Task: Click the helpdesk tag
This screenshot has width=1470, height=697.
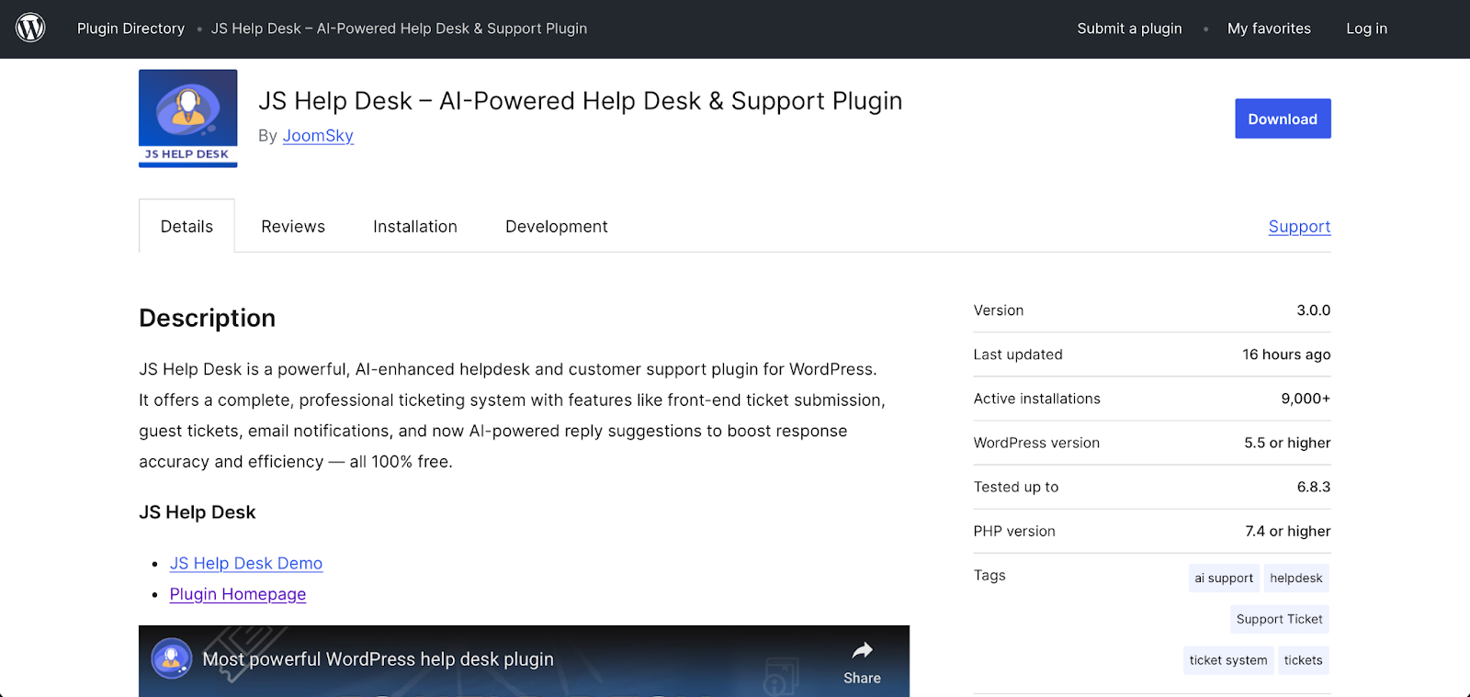Action: [1296, 578]
